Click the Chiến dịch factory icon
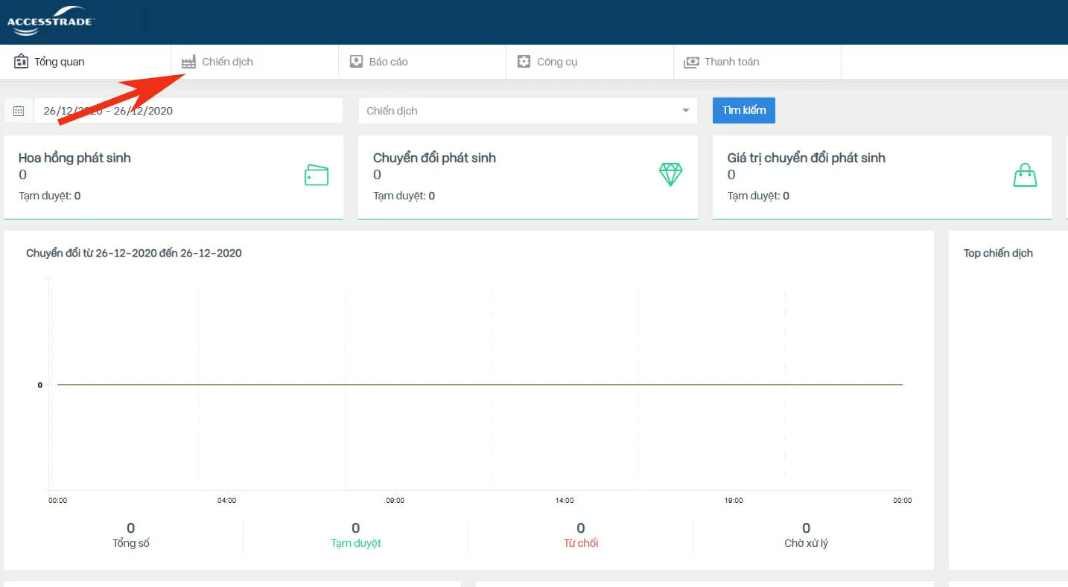Viewport: 1068px width, 587px height. click(x=188, y=62)
